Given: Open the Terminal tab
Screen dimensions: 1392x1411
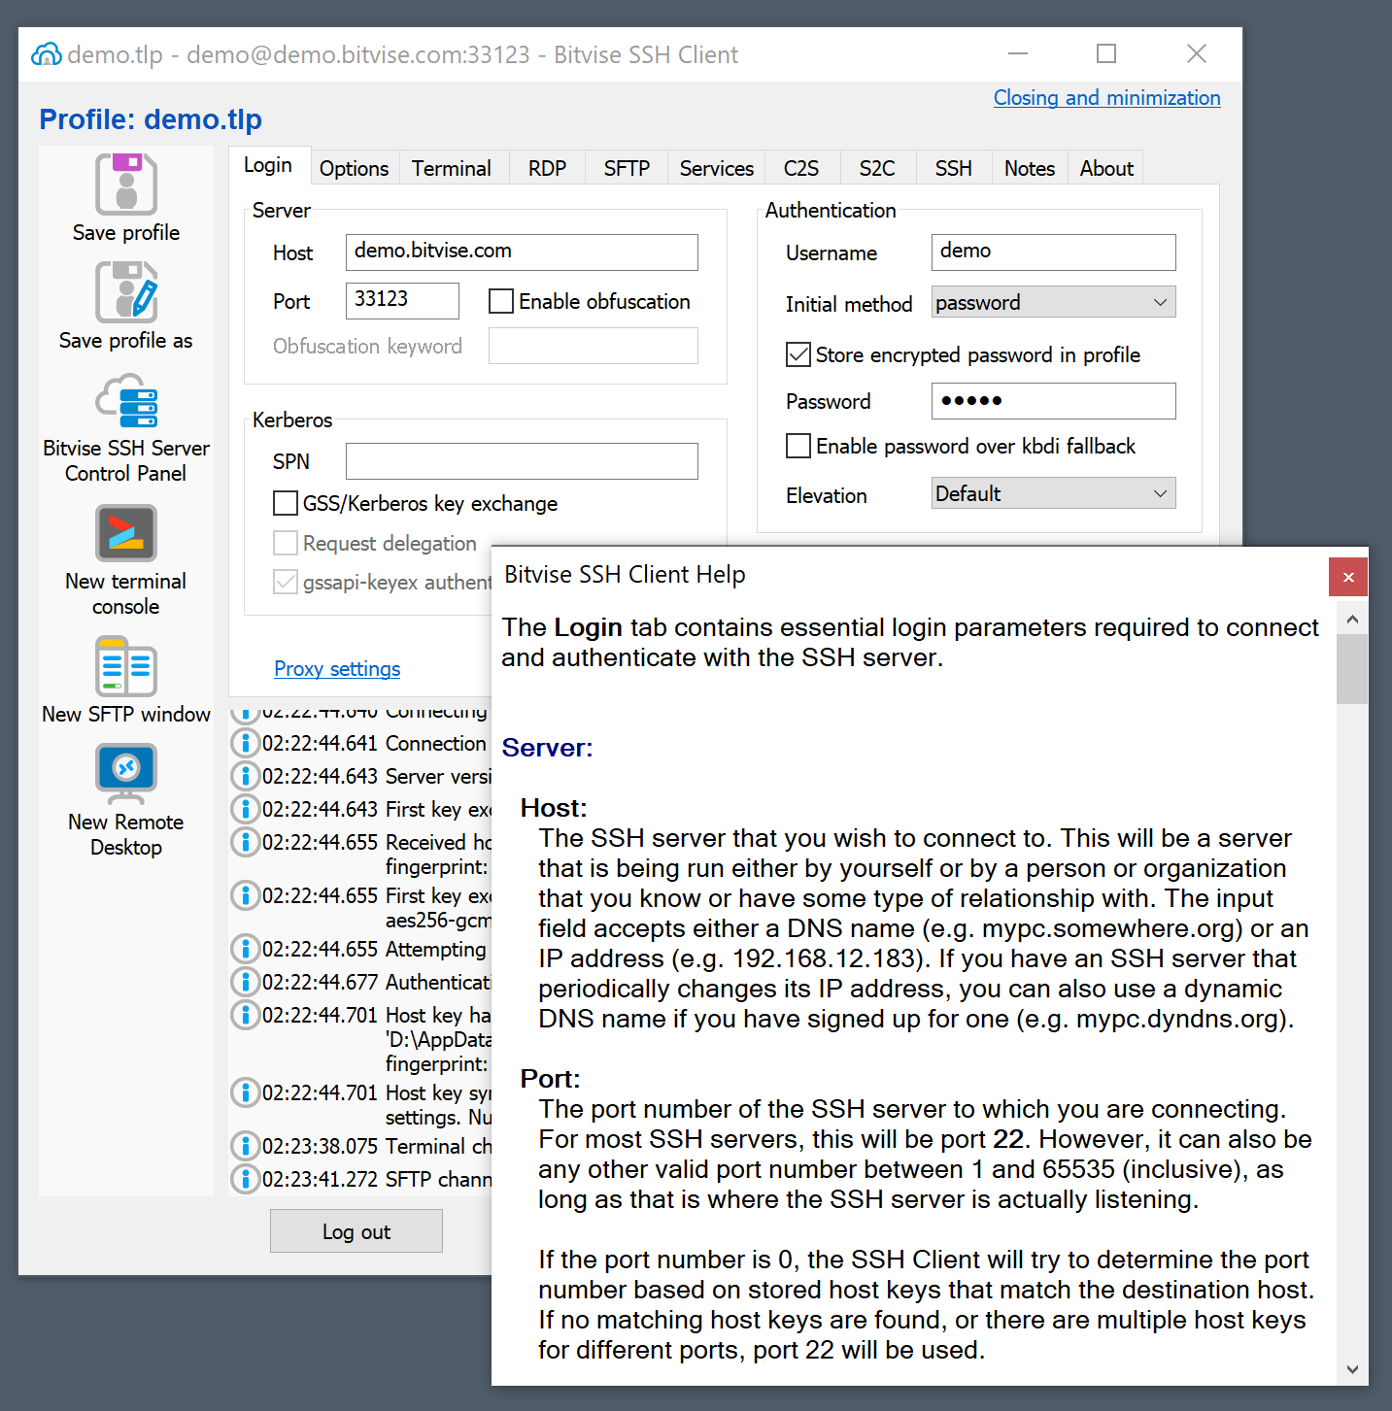Looking at the screenshot, I should pyautogui.click(x=451, y=168).
